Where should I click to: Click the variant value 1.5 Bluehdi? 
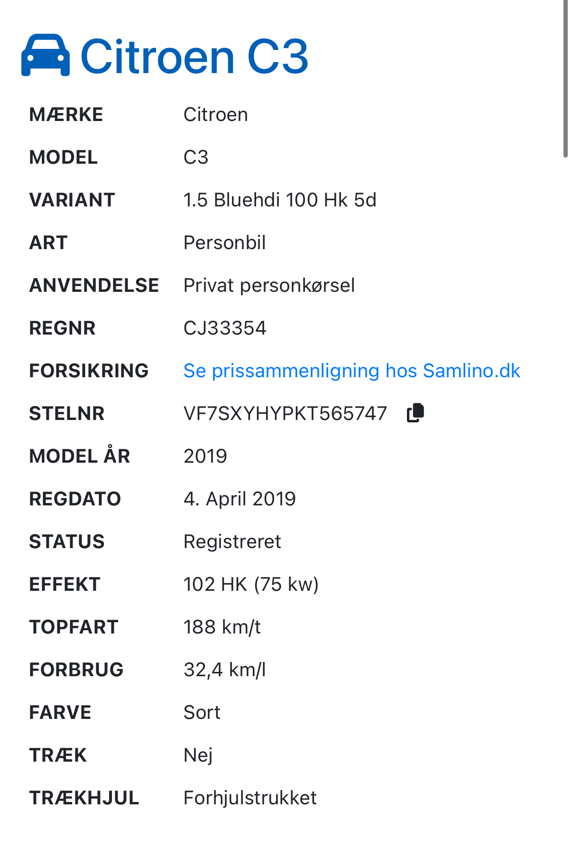279,200
